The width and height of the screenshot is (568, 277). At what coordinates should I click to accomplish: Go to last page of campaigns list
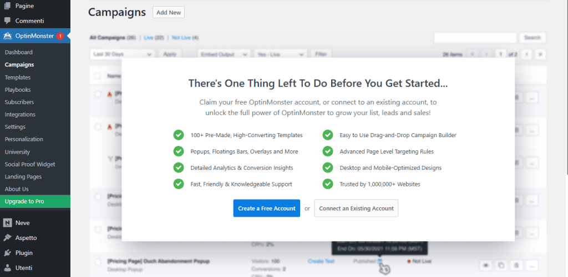(540, 54)
